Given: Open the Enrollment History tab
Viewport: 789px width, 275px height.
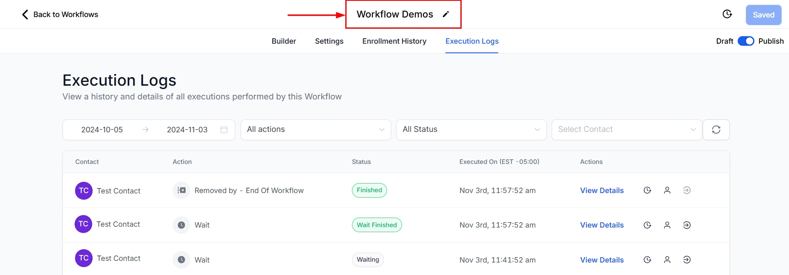Looking at the screenshot, I should [394, 41].
